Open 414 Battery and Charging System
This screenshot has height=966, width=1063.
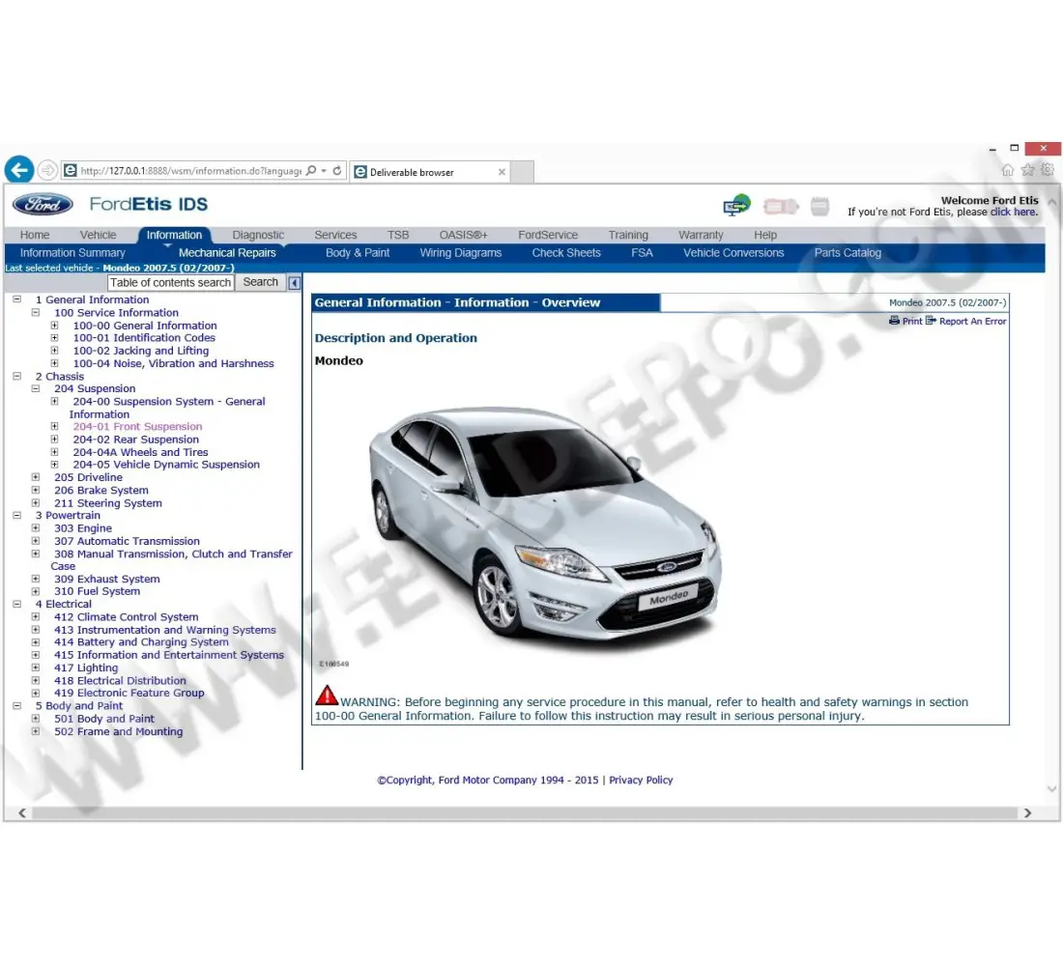click(141, 642)
